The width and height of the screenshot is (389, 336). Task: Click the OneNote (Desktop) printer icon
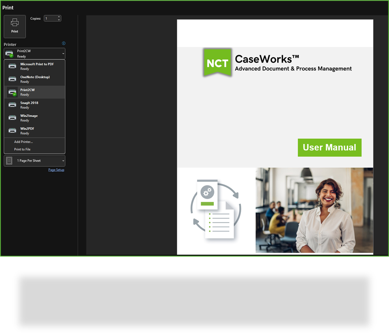click(12, 79)
